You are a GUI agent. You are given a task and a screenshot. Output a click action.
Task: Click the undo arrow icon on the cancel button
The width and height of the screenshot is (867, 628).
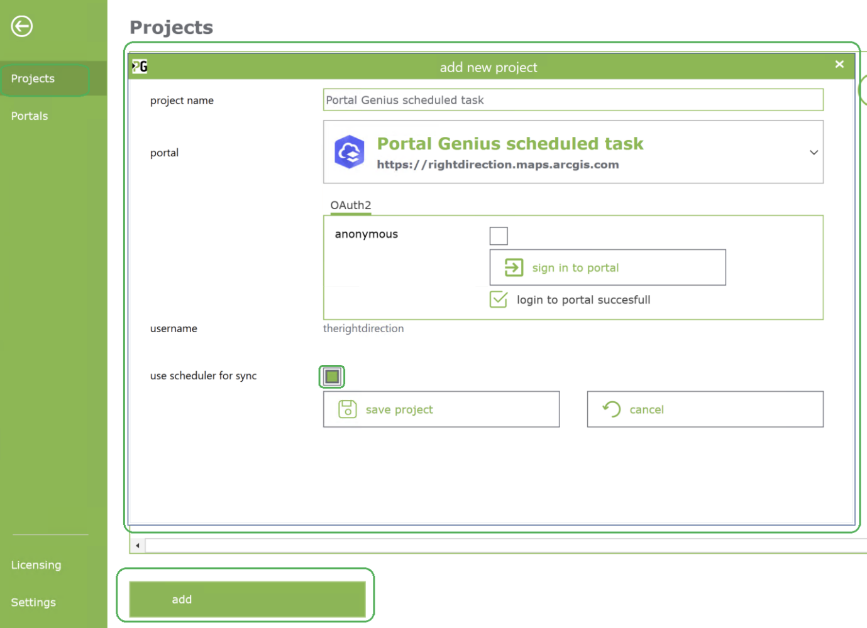[612, 409]
